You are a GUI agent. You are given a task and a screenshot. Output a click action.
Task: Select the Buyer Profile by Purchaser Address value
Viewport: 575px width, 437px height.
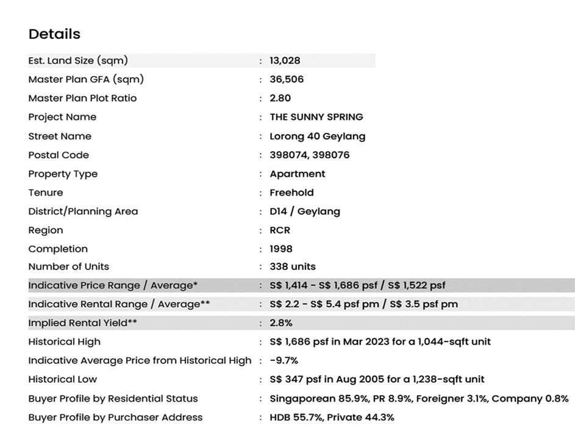332,417
